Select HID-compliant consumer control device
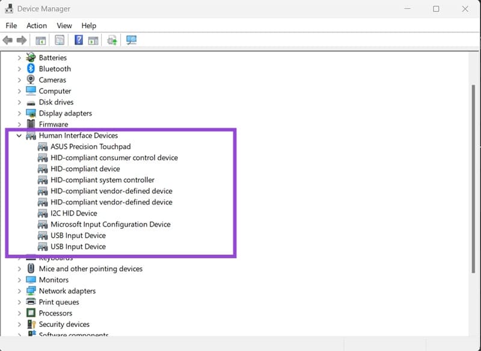The width and height of the screenshot is (481, 351). point(114,158)
